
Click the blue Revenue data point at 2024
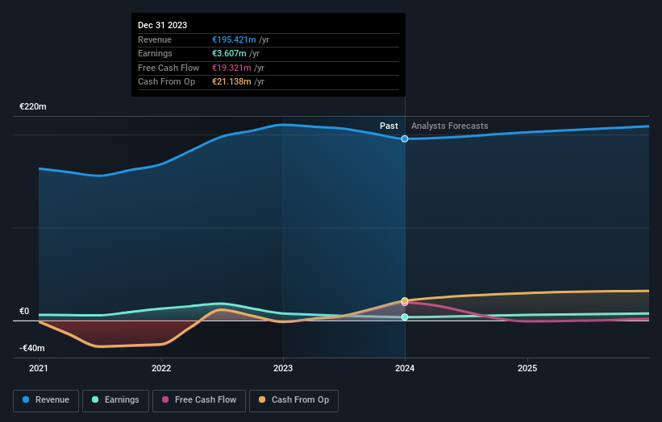pos(405,139)
